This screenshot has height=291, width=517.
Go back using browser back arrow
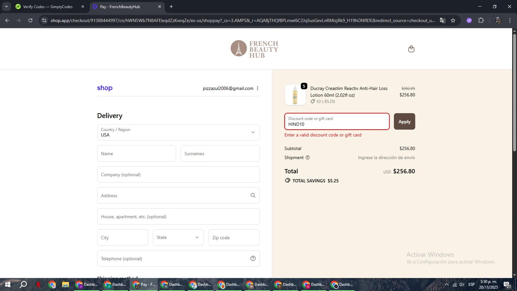pos(7,20)
